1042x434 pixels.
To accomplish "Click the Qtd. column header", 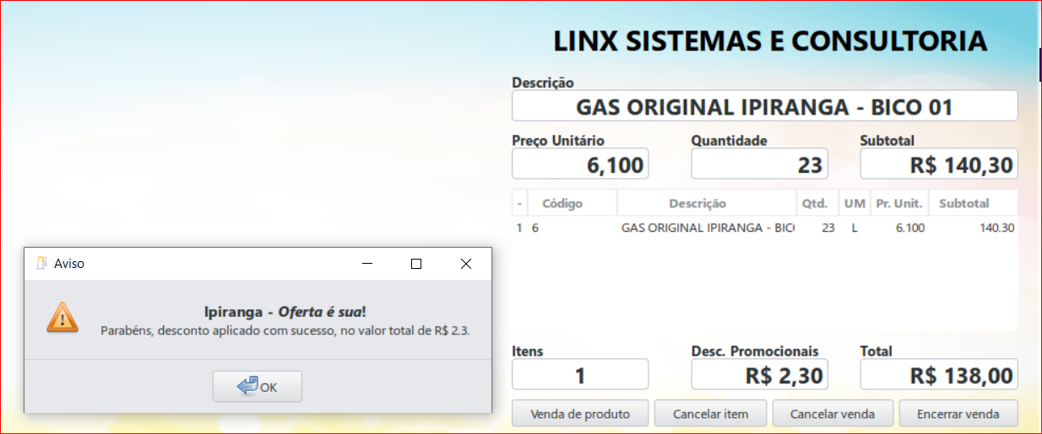I will [817, 203].
